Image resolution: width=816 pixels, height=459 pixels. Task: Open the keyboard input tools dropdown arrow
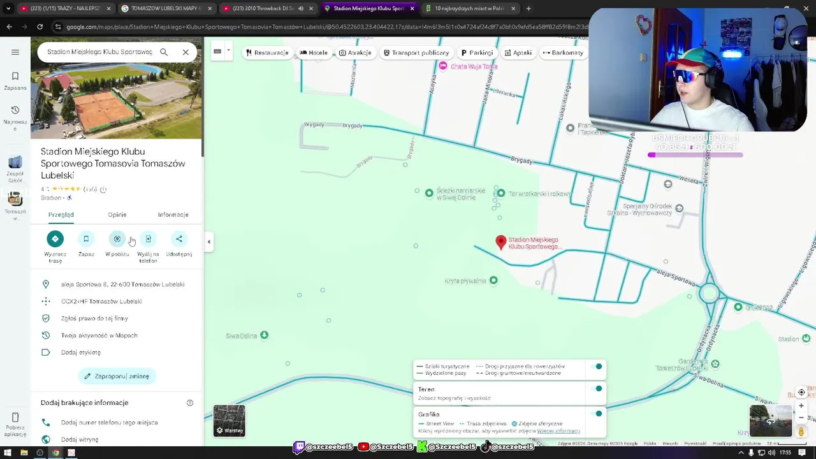click(x=228, y=51)
